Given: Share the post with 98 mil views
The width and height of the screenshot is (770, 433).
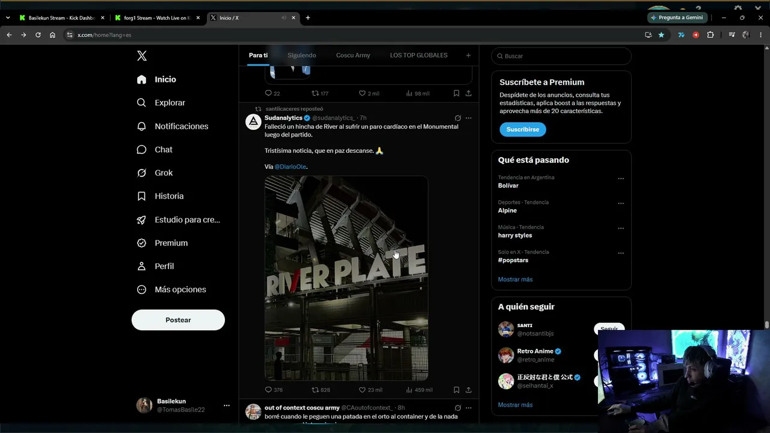Looking at the screenshot, I should pos(469,93).
